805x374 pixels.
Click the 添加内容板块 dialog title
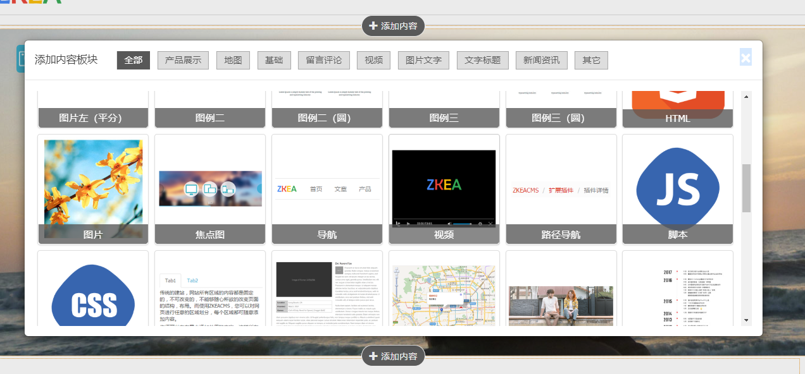click(x=66, y=60)
